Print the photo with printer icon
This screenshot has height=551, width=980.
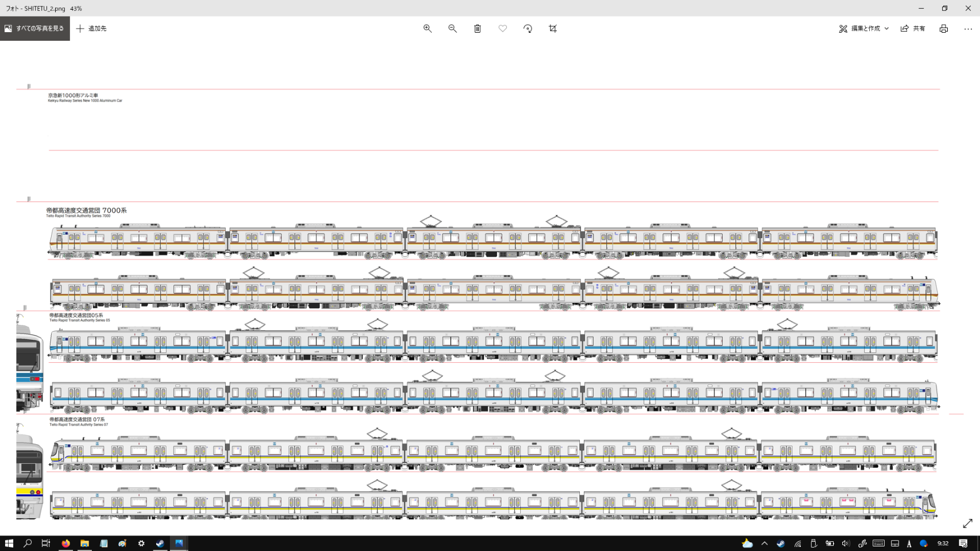[943, 29]
